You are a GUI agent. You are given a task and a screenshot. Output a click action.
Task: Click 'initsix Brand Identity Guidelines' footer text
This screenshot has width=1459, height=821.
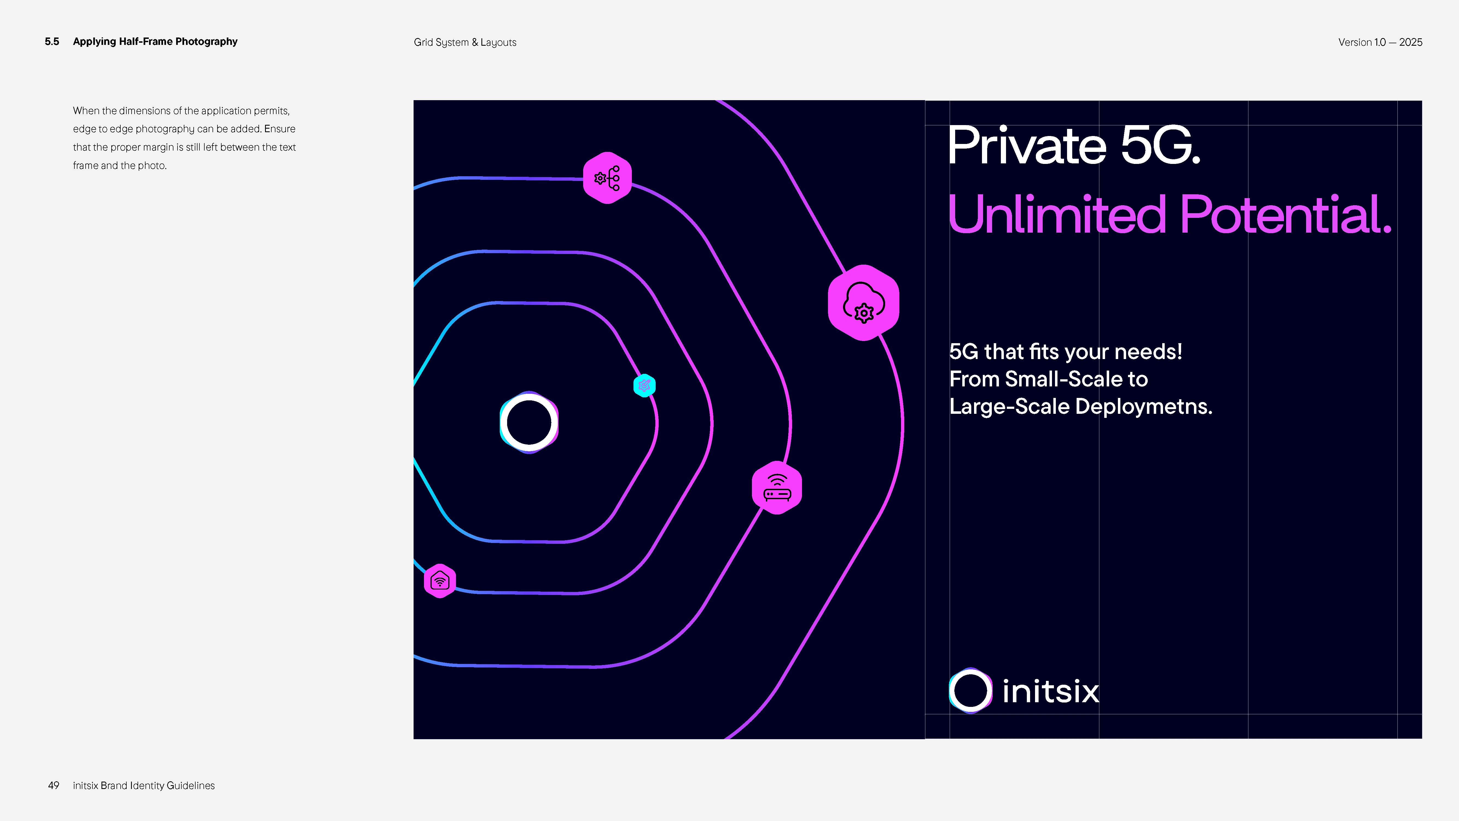[x=144, y=785]
